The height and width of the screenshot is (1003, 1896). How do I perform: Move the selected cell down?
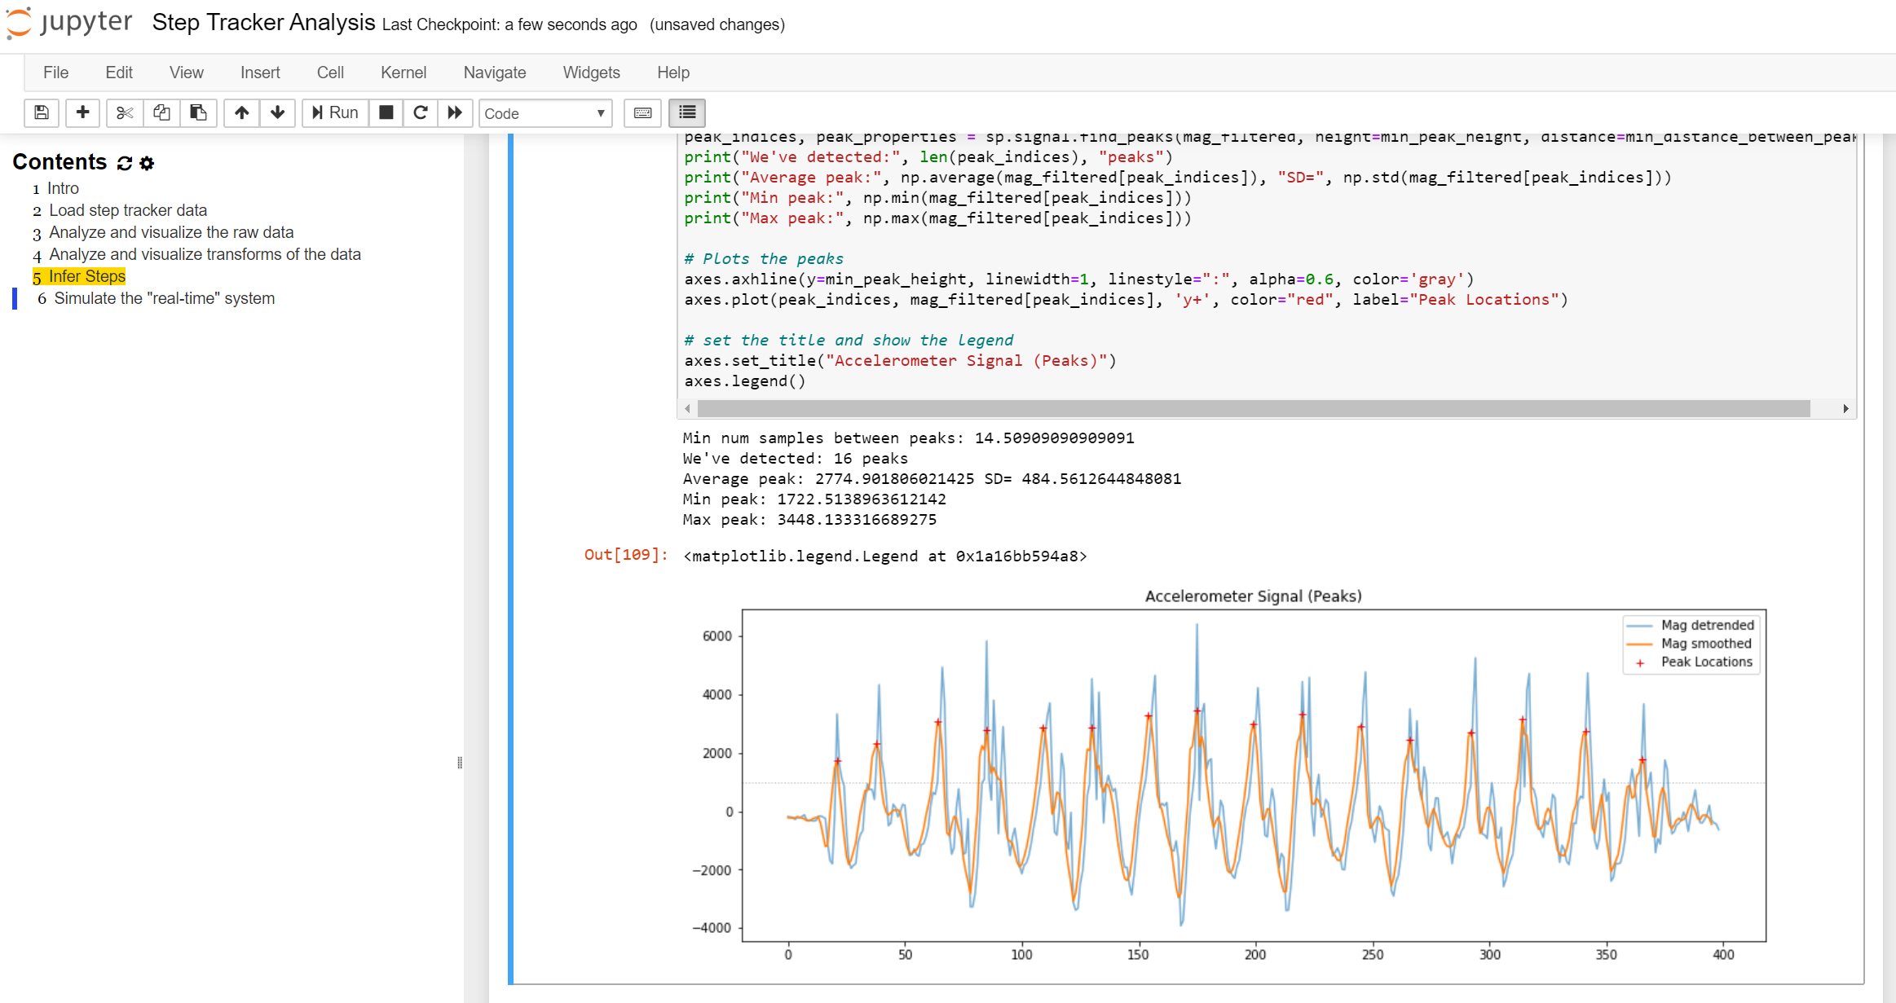(277, 113)
